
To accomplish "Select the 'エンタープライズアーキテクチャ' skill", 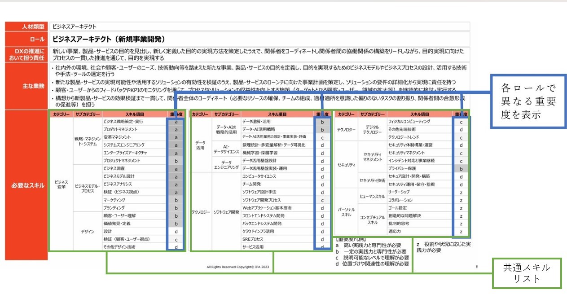I will [x=126, y=153].
